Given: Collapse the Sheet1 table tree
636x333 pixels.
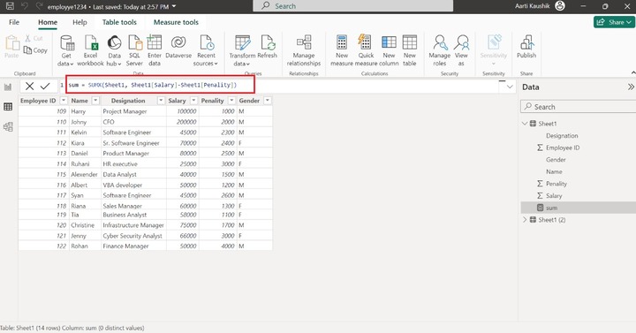Looking at the screenshot, I should coord(525,124).
